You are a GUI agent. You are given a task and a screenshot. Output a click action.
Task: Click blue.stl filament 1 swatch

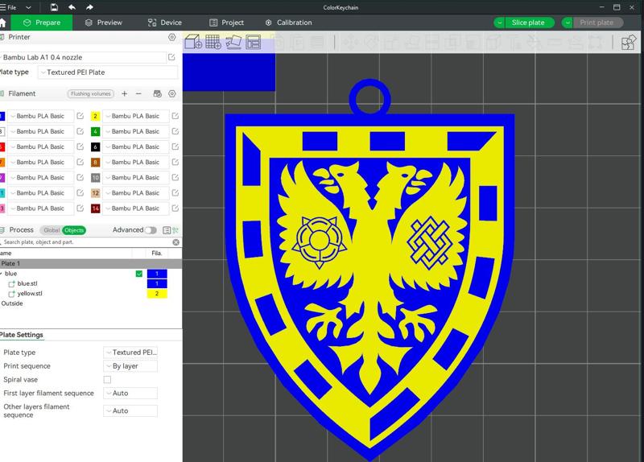(157, 283)
